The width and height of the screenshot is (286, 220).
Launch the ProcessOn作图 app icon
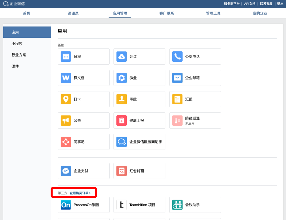tap(66, 205)
